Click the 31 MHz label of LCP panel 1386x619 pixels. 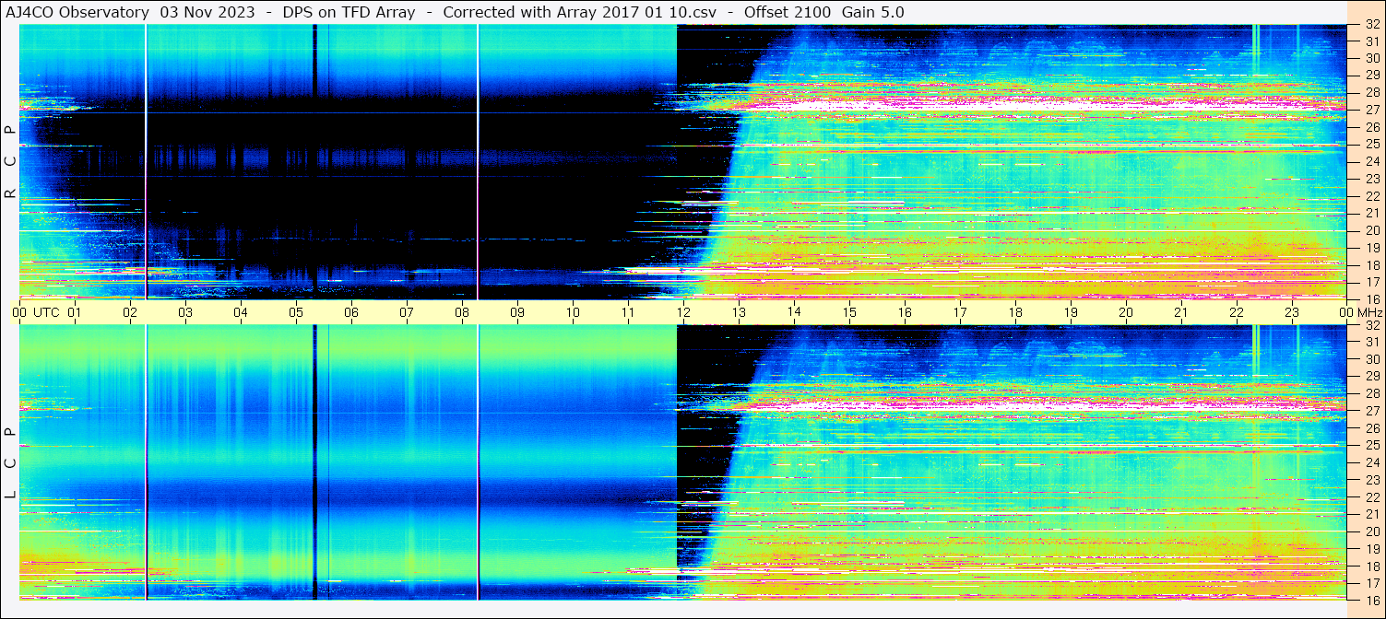tap(1371, 342)
